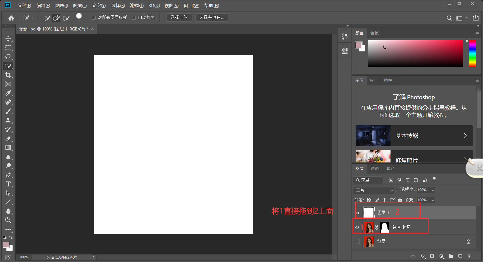Enable 自动增强 checkbox

(134, 18)
